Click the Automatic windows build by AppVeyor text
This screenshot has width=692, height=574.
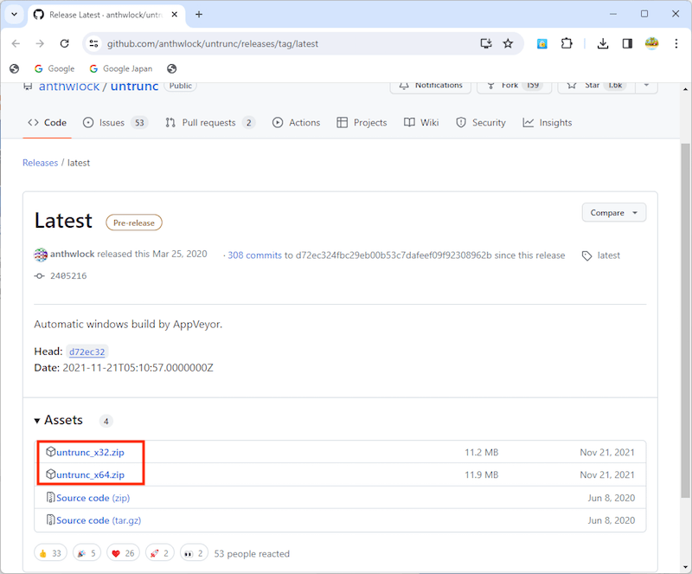(128, 325)
